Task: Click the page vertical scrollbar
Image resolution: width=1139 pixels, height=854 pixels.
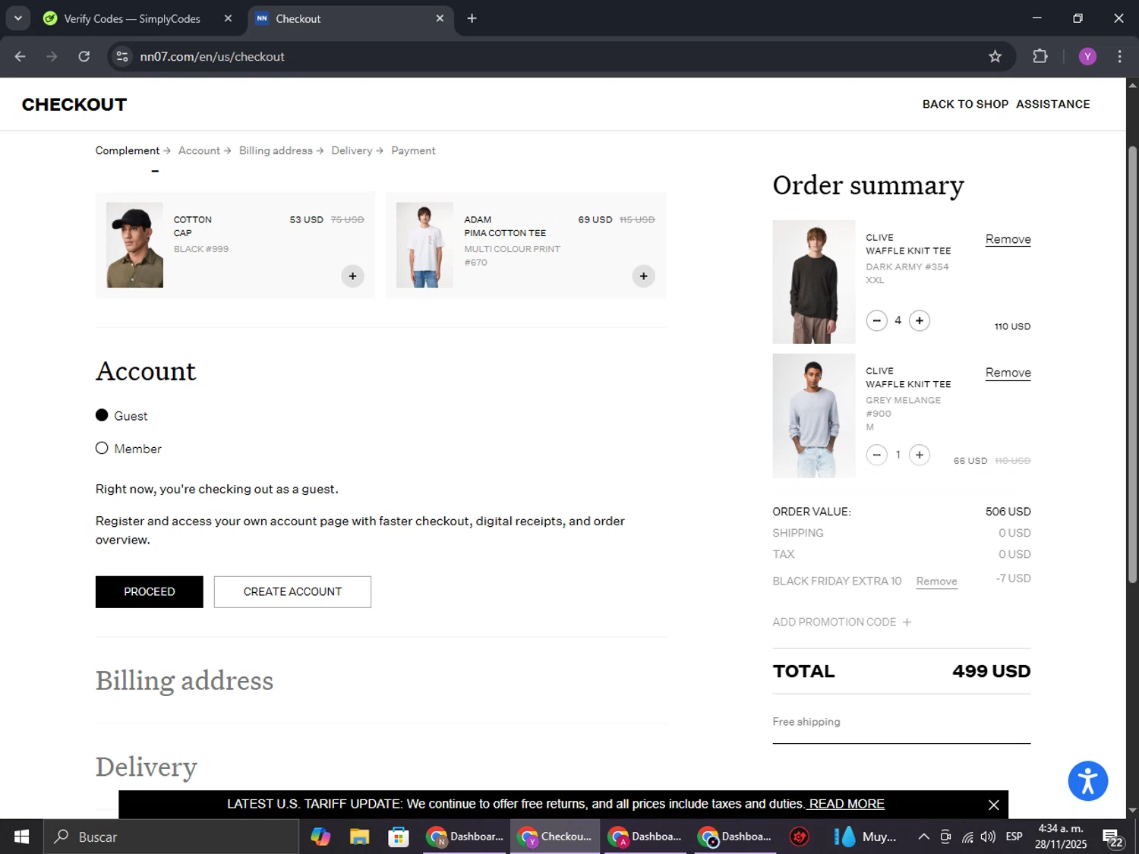Action: [x=1132, y=364]
